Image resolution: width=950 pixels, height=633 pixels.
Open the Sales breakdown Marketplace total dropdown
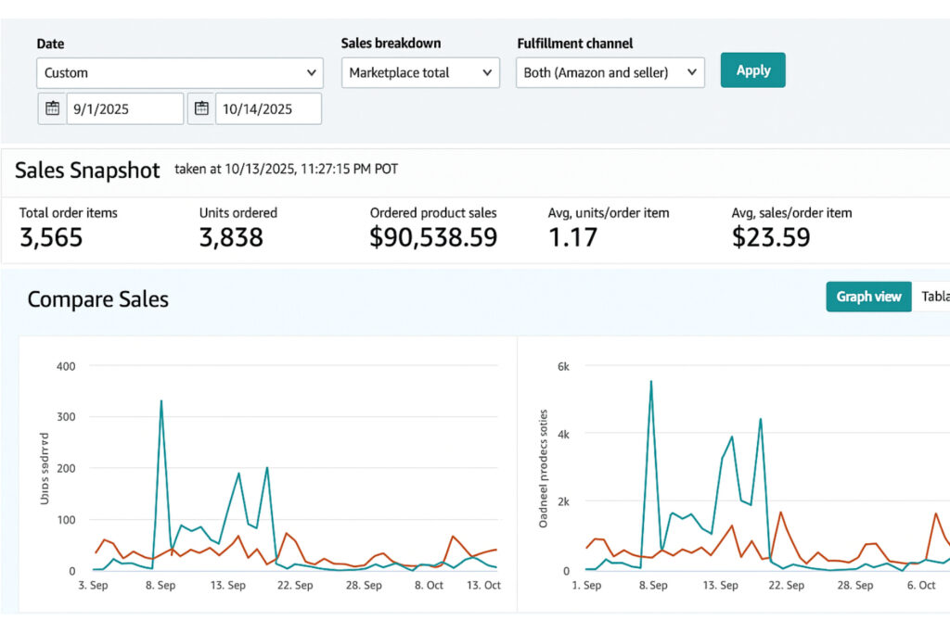tap(420, 72)
